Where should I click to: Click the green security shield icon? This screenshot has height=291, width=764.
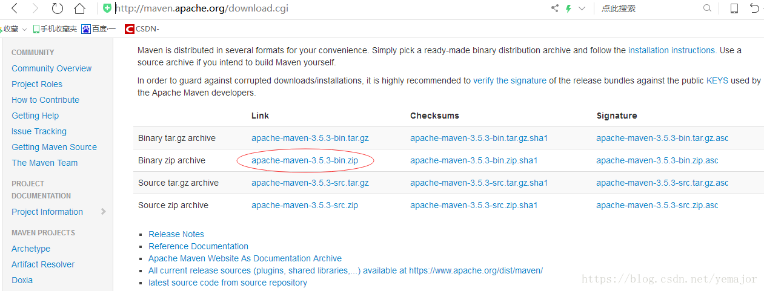pyautogui.click(x=107, y=8)
